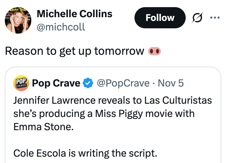
Task: Follow Michelle Collins
Action: click(x=160, y=18)
